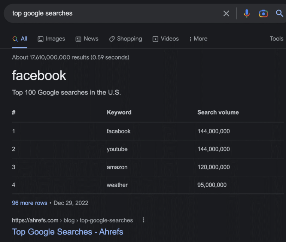Switch to the Videos tab

click(165, 39)
